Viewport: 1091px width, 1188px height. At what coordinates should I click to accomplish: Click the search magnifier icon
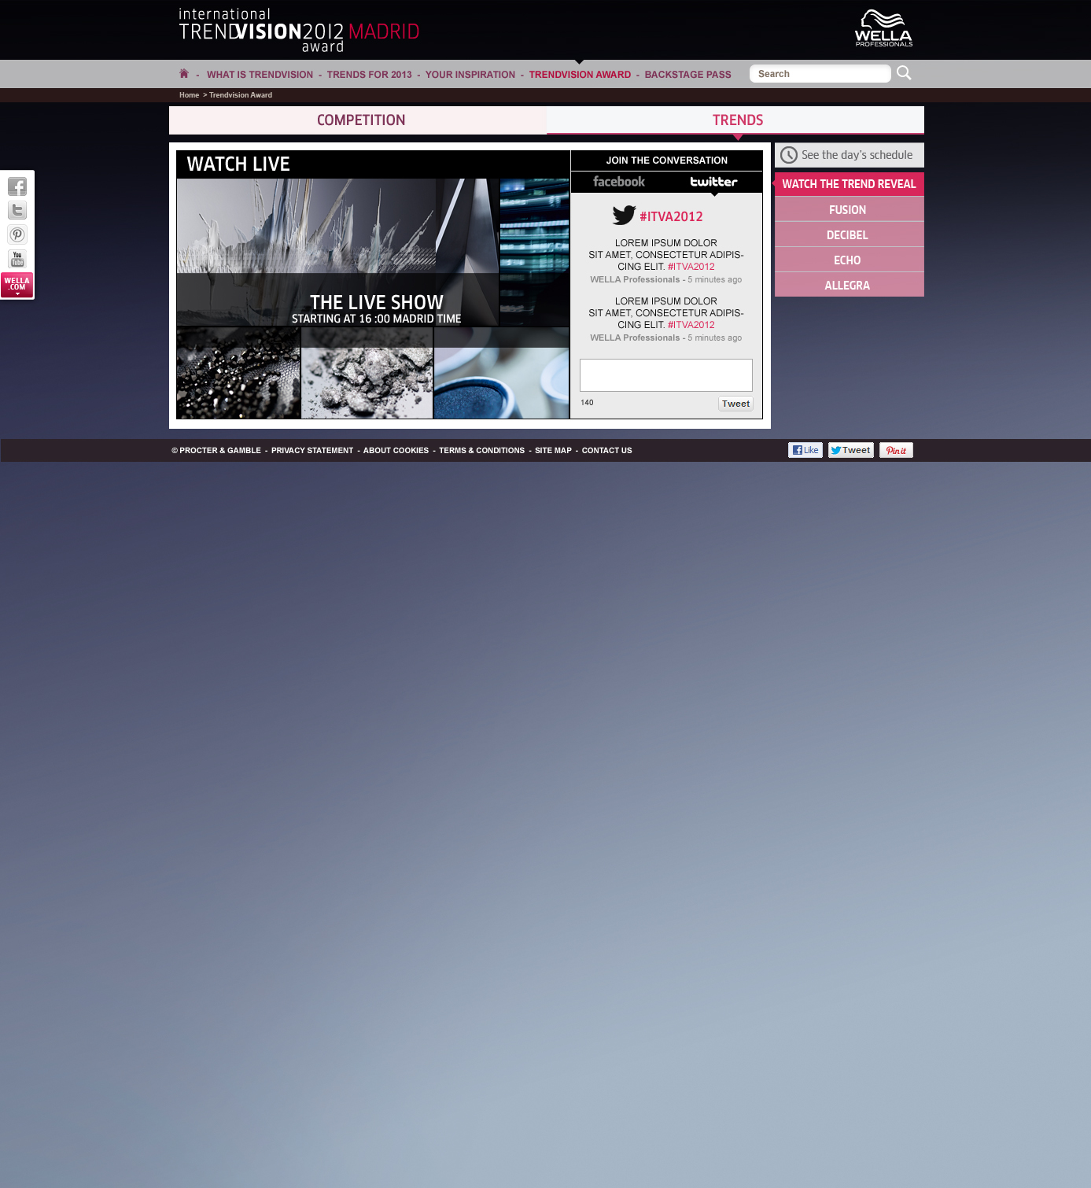tap(904, 73)
